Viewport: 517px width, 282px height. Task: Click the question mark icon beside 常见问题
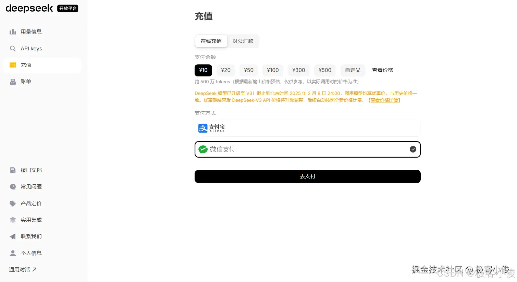click(x=13, y=187)
